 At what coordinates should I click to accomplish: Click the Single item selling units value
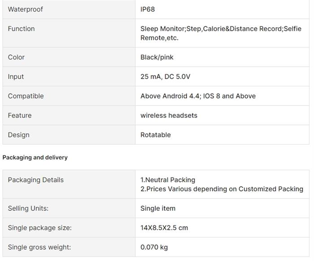point(158,208)
